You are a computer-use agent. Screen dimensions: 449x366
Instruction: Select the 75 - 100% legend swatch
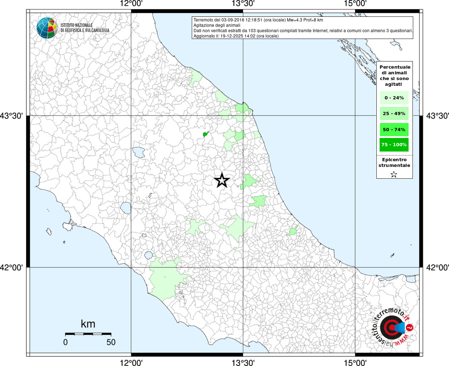pos(394,145)
